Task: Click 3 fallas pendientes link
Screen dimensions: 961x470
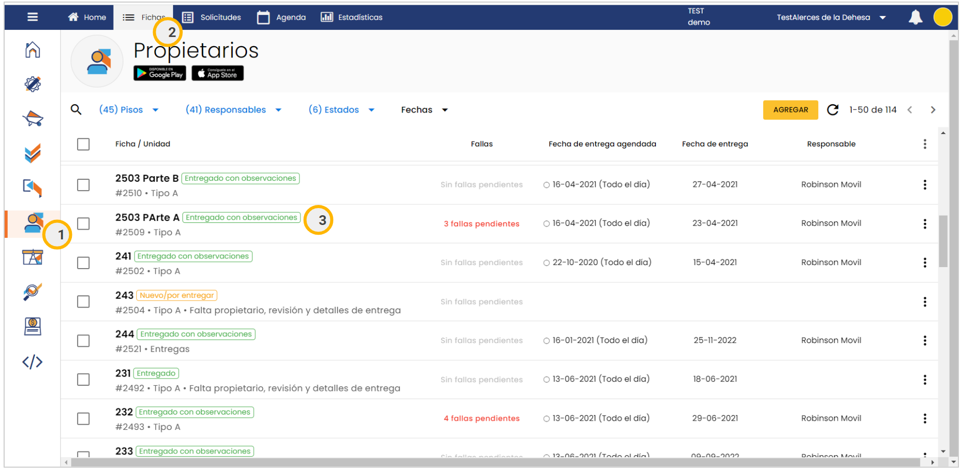Action: 481,224
